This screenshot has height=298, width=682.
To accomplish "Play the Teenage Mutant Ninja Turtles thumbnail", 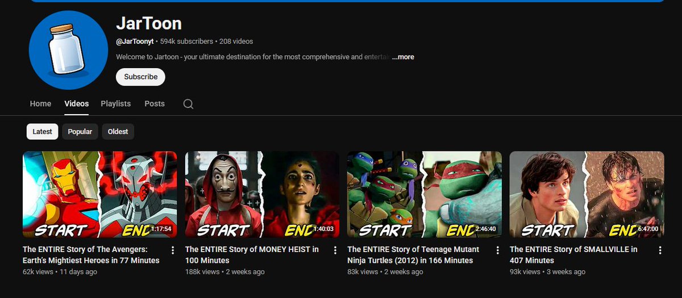I will click(x=425, y=194).
